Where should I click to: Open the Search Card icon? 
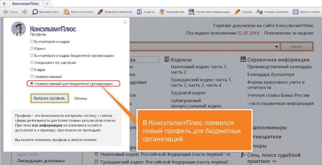[x=66, y=12]
